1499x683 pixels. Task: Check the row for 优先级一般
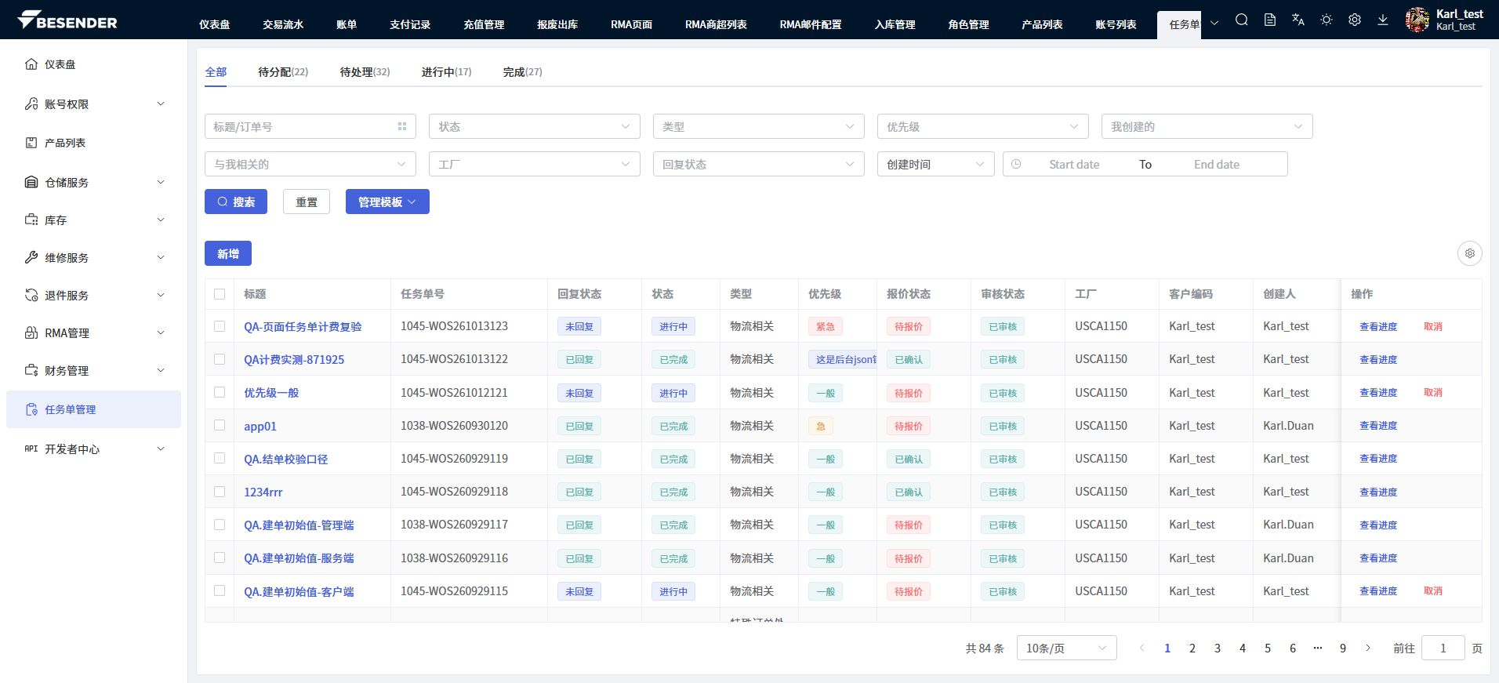[x=220, y=392]
